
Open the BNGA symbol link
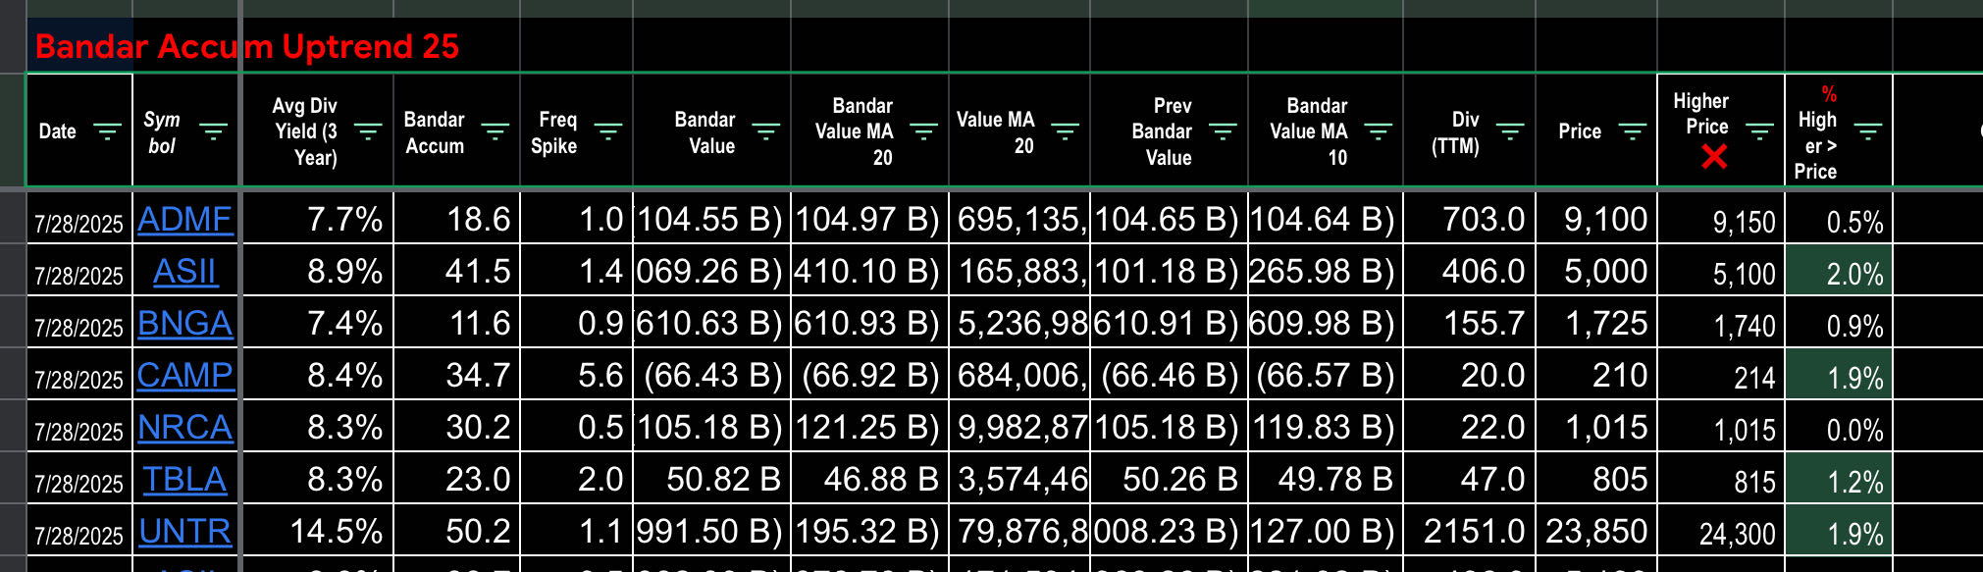click(x=184, y=323)
